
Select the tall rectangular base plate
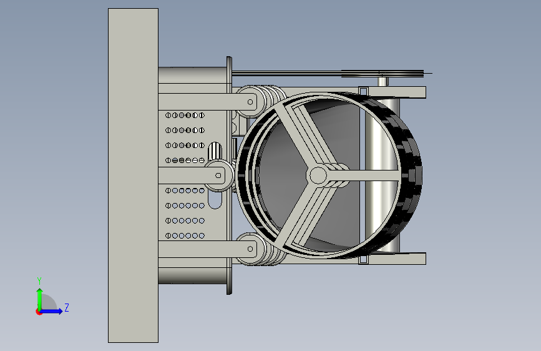point(133,175)
